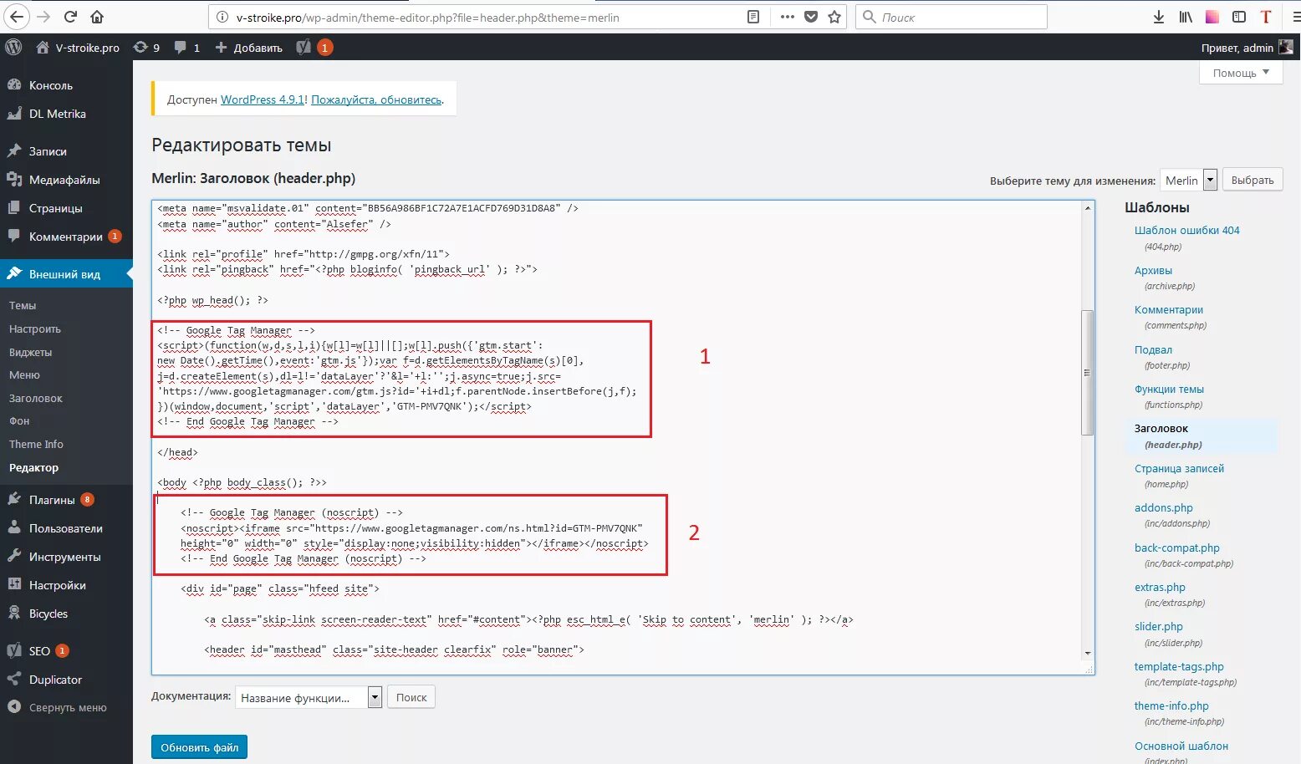Click the code editor scrollbar thumb
The height and width of the screenshot is (764, 1301).
click(1087, 372)
